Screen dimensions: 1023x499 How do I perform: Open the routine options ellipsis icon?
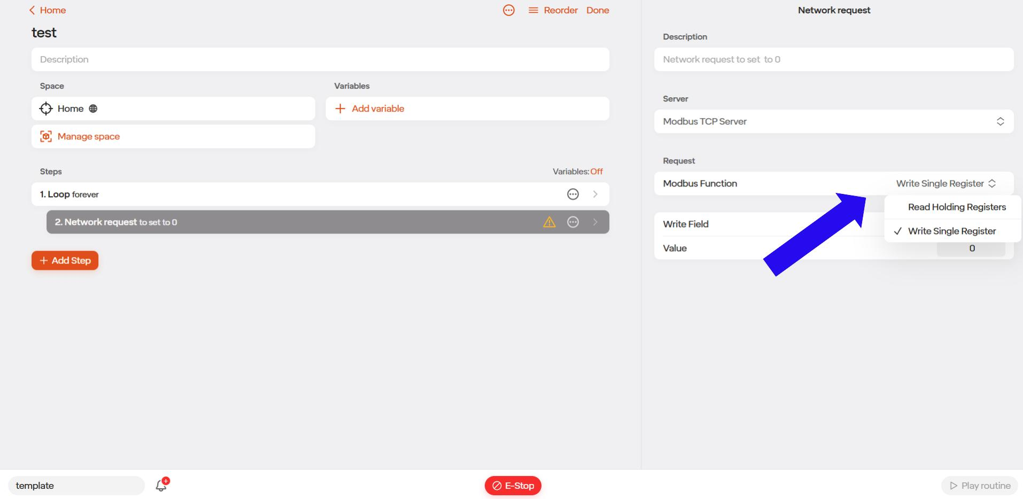point(509,10)
